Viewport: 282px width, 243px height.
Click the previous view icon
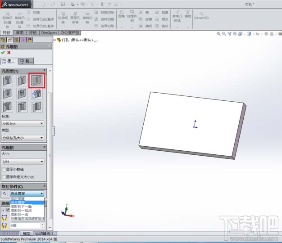(229, 34)
